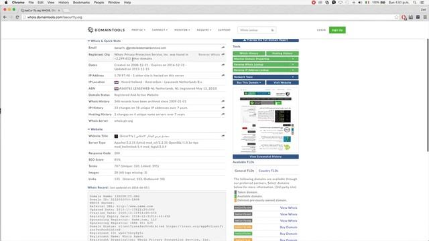Click the browser back arrow
429x241 pixels.
click(x=5, y=17)
